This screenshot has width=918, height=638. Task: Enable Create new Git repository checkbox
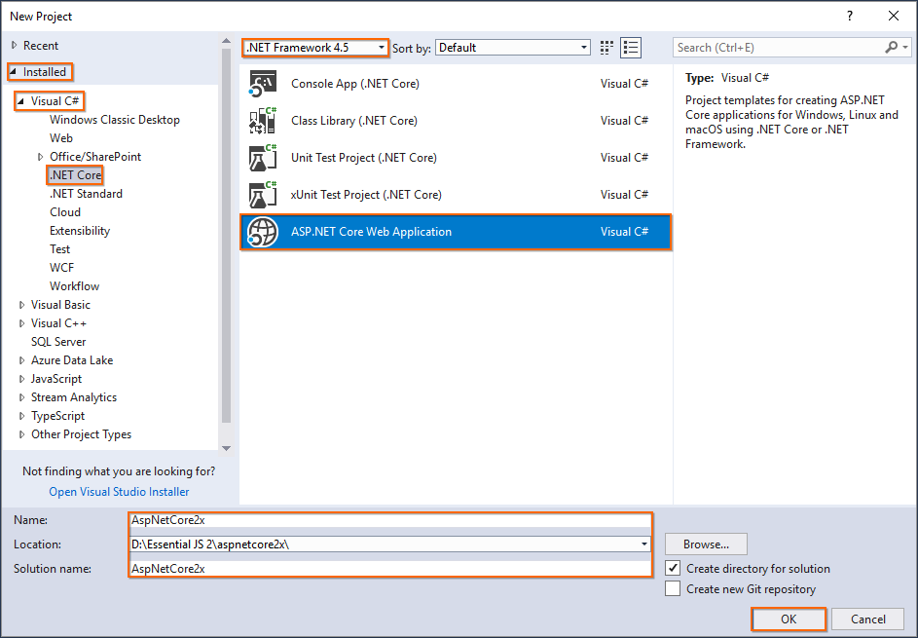point(673,588)
